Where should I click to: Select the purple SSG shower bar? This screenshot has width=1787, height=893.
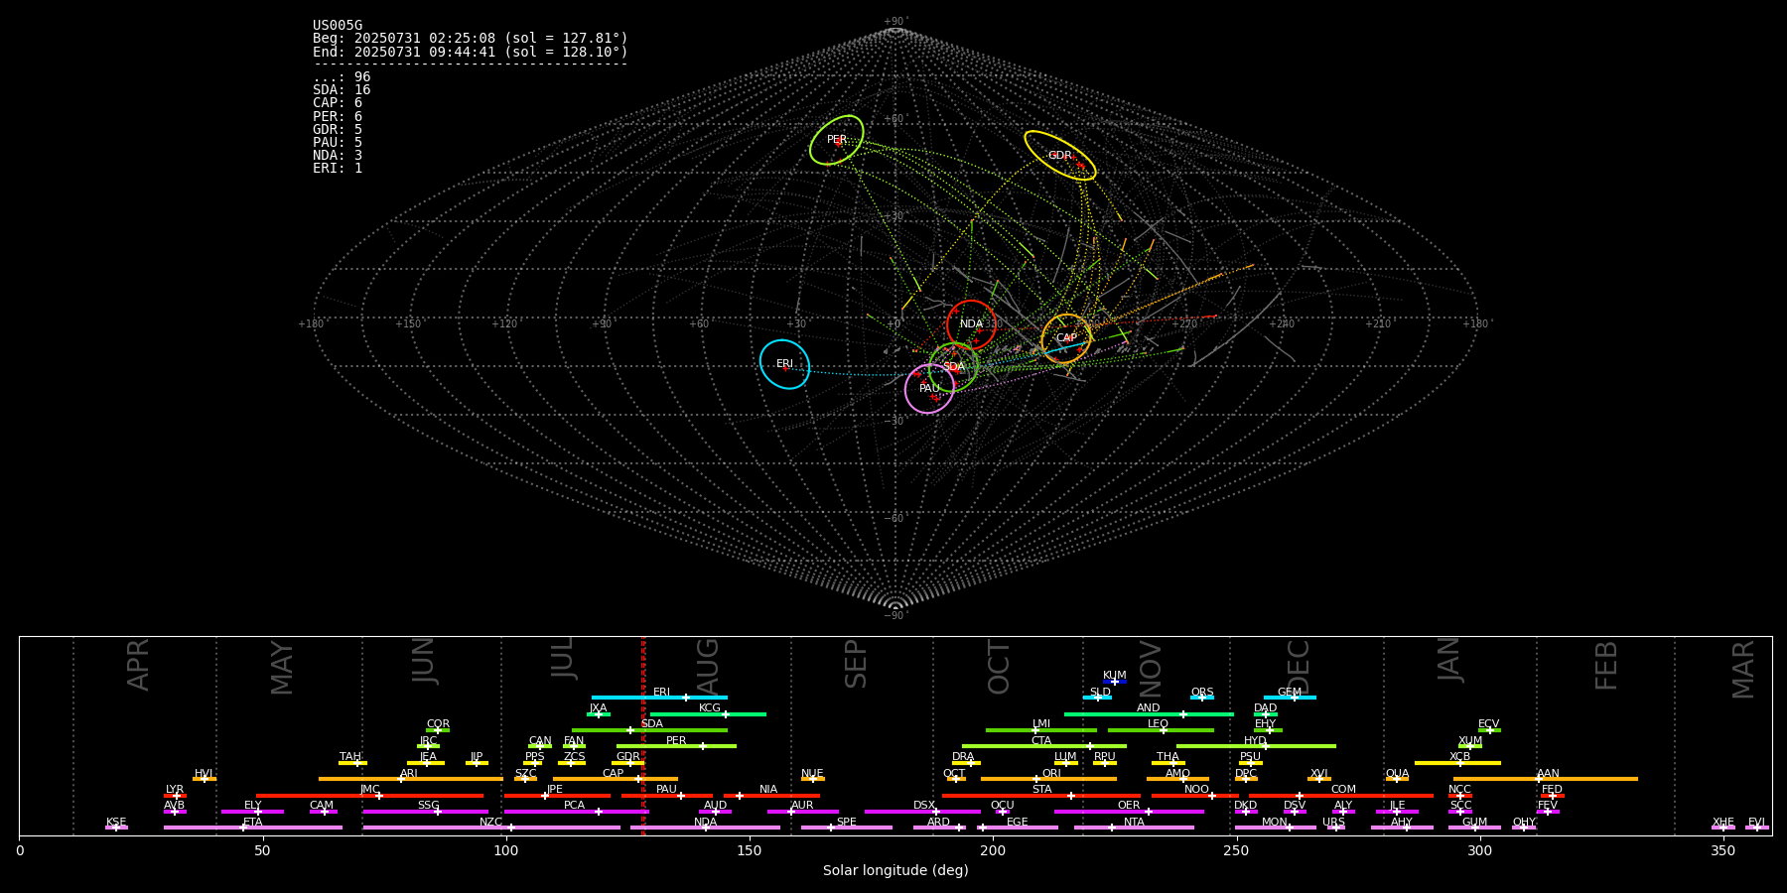pyautogui.click(x=425, y=812)
